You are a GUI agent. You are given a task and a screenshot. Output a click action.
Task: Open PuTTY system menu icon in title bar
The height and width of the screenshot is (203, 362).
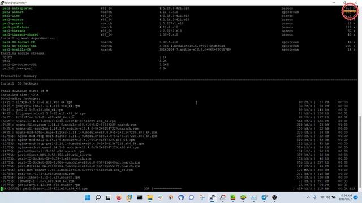2,2
